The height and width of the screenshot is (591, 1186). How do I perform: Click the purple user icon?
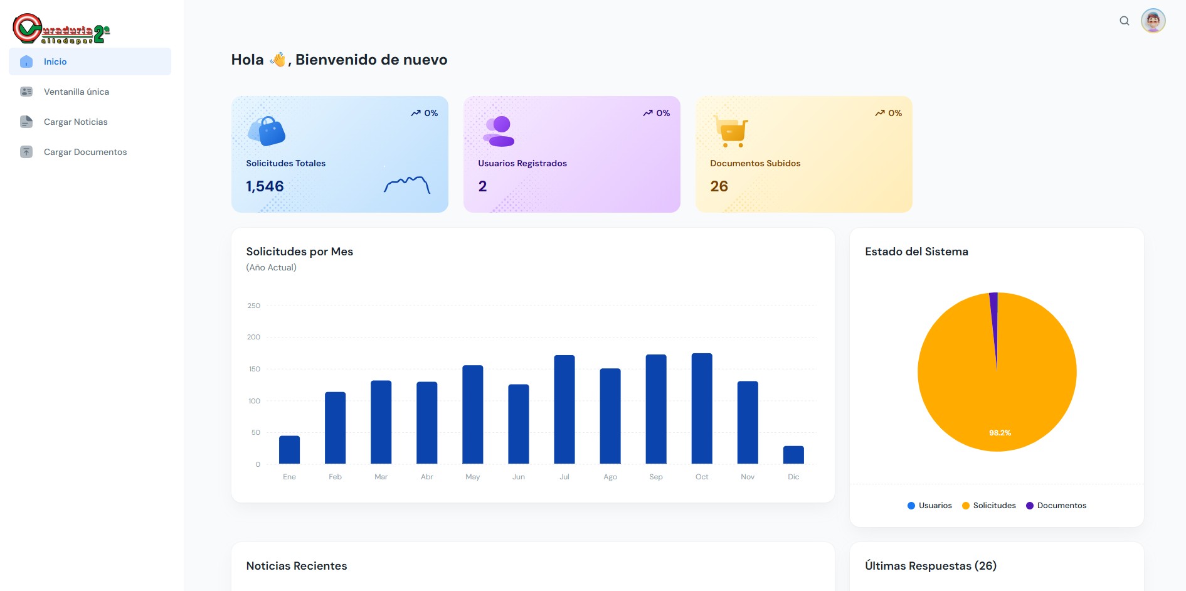coord(499,131)
